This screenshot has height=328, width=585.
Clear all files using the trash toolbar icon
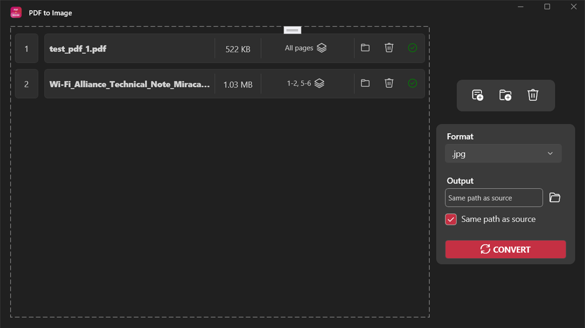pyautogui.click(x=533, y=95)
